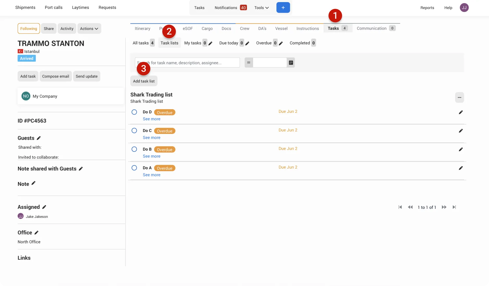The height and width of the screenshot is (286, 489).
Task: Open the Crew tab
Action: [244, 29]
